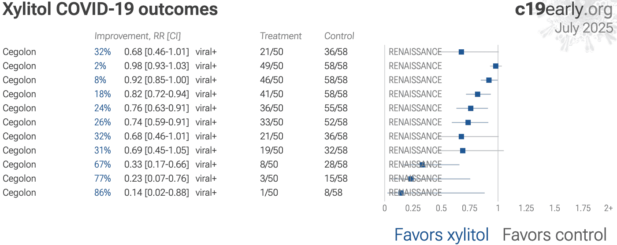Screen dimensions: 617x245
Task: Click the "Treatment" column header
Action: 281,36
